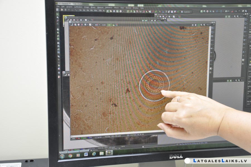
Task: Select the Full Screen layout tab
Action: click(63, 153)
